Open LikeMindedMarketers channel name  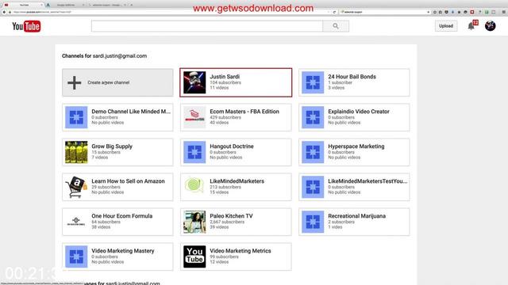(x=237, y=181)
